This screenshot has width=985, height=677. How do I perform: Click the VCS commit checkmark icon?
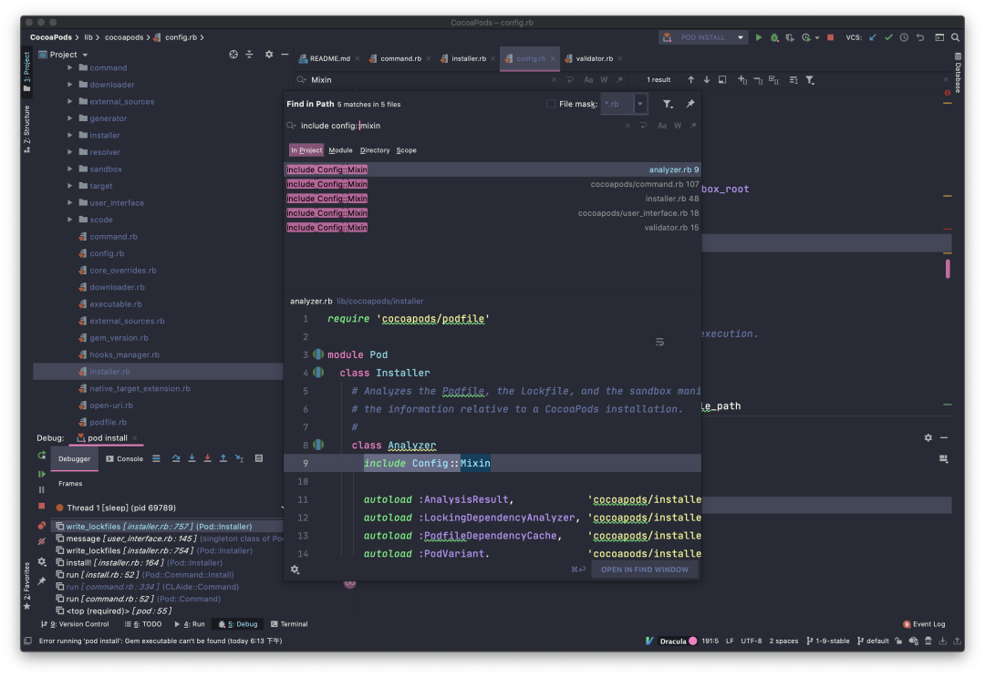click(888, 37)
